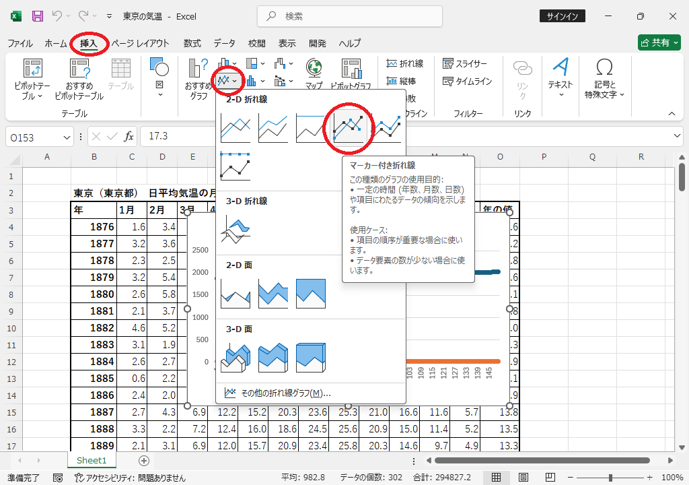
Task: Click おすすめピボットテーブル icon
Action: tap(79, 69)
